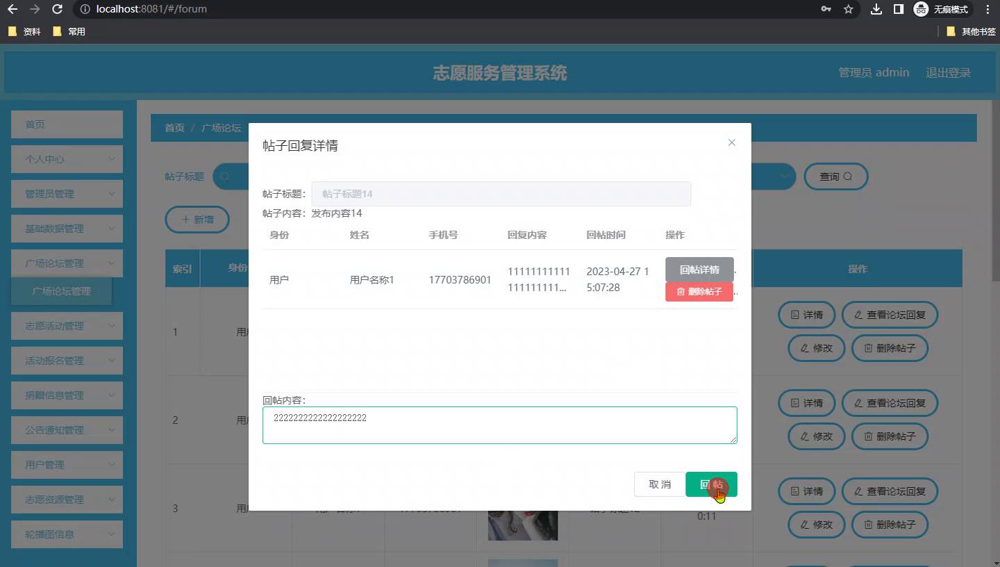The height and width of the screenshot is (567, 1000).
Task: Open the 常用 bookmark folder
Action: tap(69, 31)
